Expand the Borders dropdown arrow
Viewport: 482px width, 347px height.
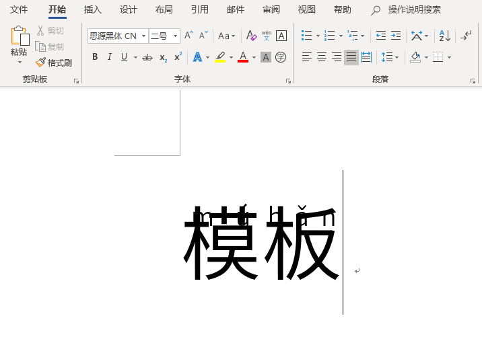point(450,57)
